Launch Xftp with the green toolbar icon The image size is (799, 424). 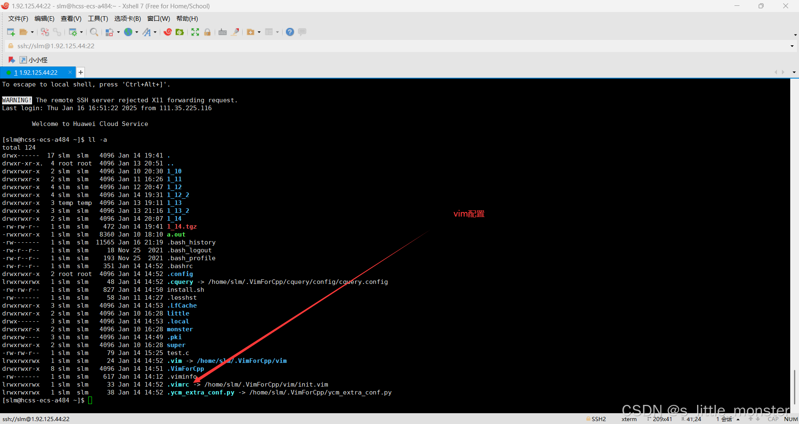point(180,32)
